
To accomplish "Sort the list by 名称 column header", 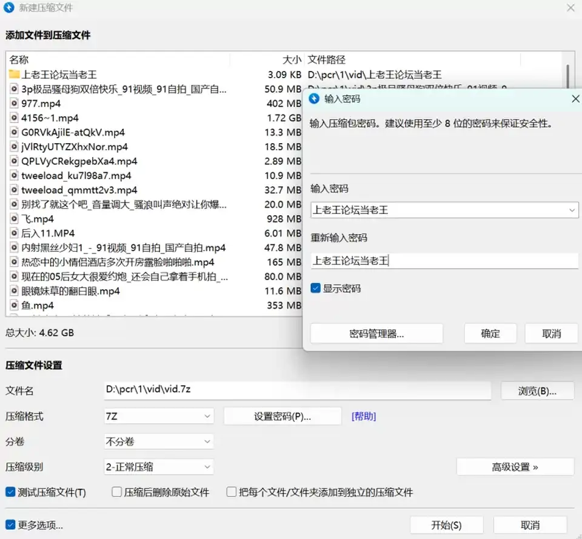I will [x=118, y=59].
